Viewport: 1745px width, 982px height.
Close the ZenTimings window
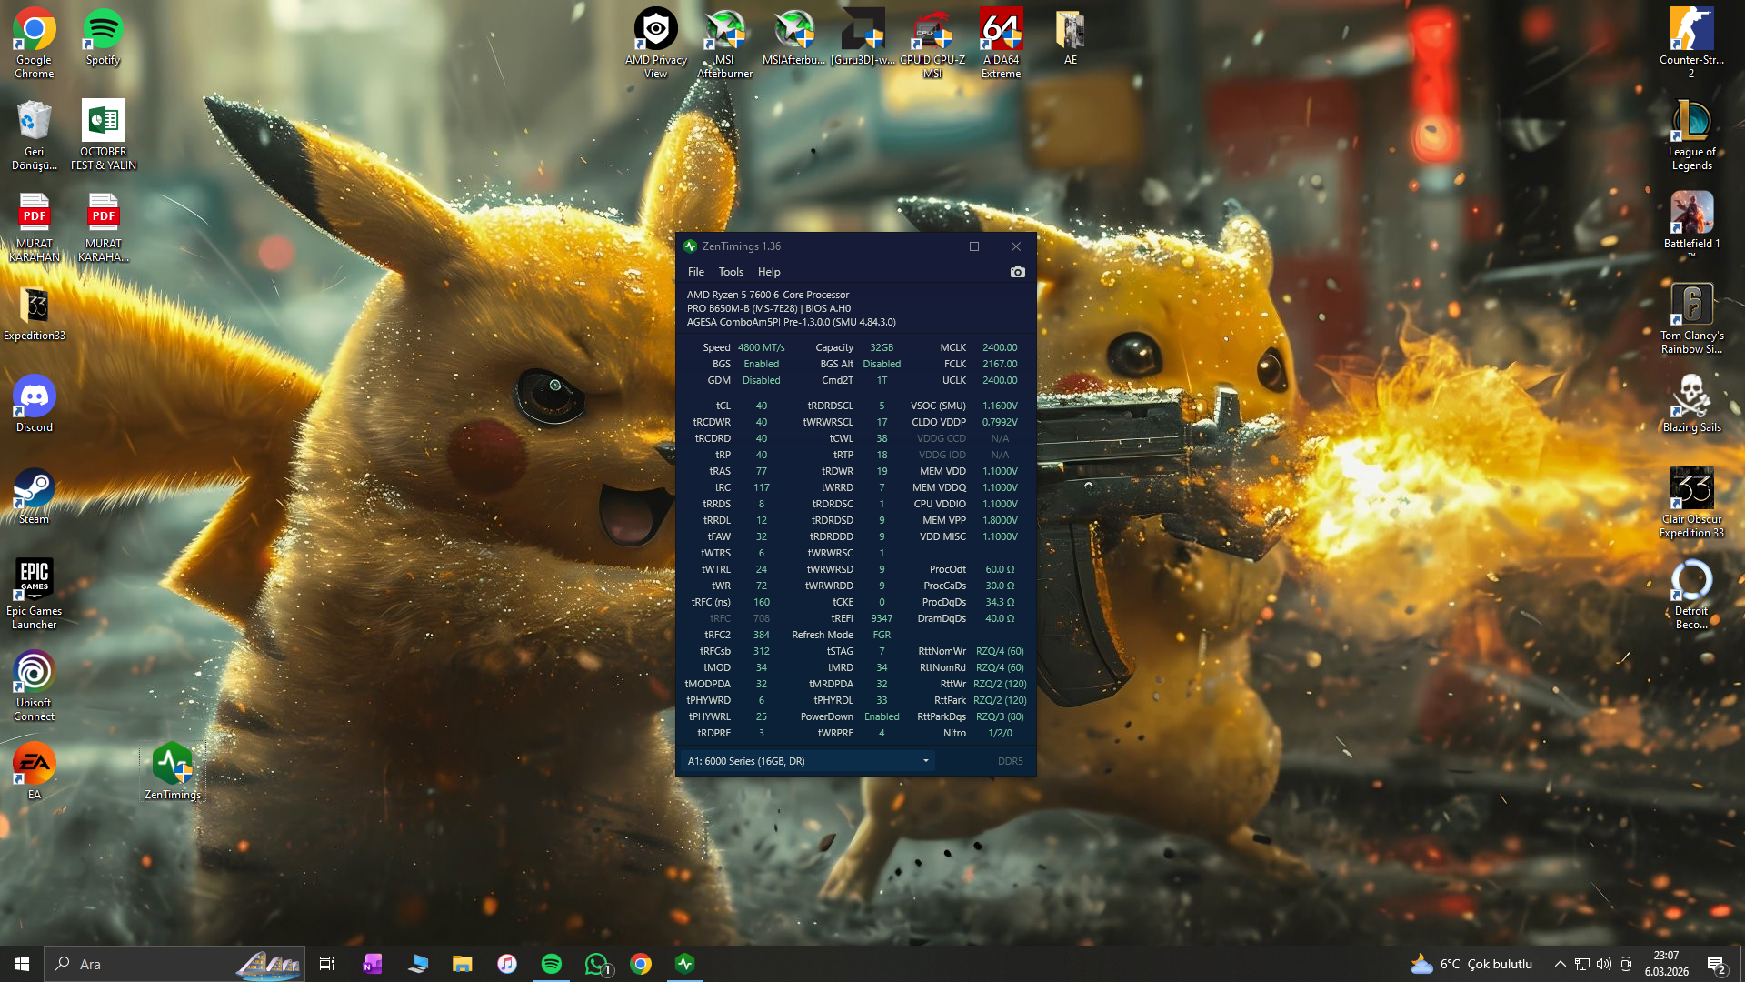[x=1016, y=246]
